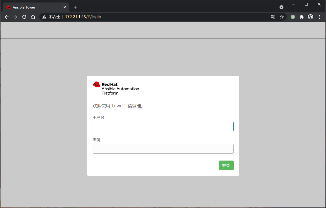Select the 172.21.1.45 address bar URL
The width and height of the screenshot is (326, 208).
tap(83, 17)
